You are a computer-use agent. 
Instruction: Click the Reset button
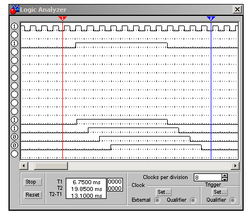tap(32, 195)
